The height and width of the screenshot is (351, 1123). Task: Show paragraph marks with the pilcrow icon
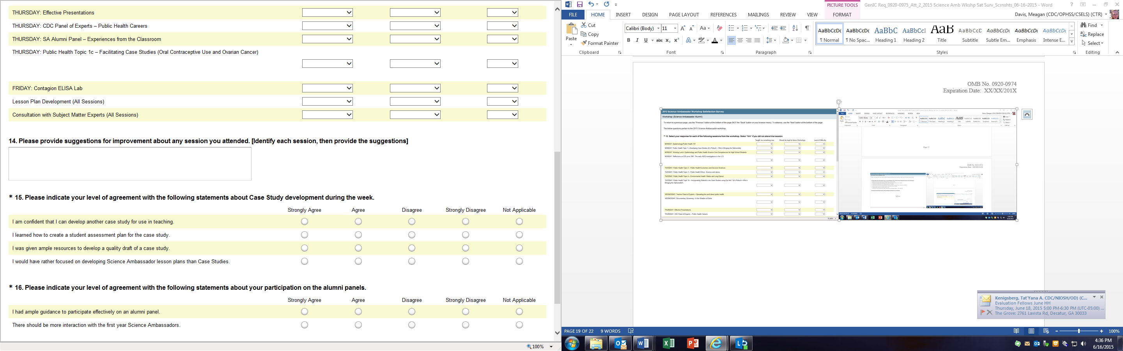click(807, 28)
